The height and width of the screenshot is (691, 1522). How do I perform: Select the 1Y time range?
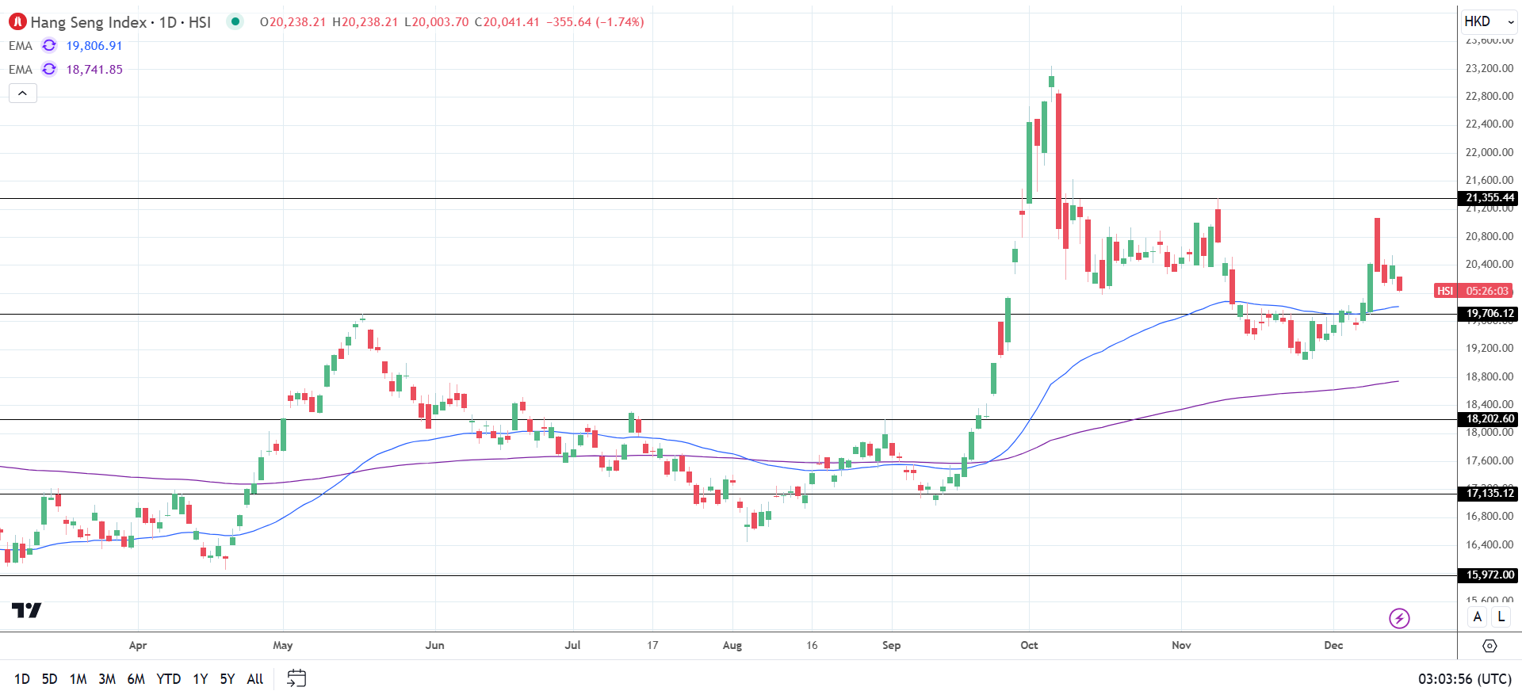click(x=201, y=679)
